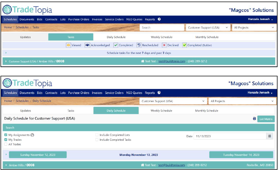Viewport: 278px width, 170px height.
Task: Click the Date field showing 11/13/2023
Action: tap(230, 136)
